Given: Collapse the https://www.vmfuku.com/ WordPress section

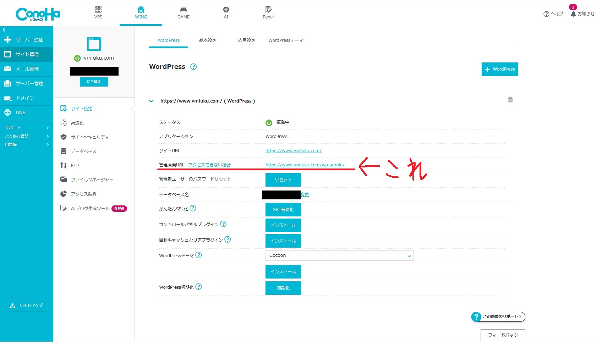Looking at the screenshot, I should [152, 101].
